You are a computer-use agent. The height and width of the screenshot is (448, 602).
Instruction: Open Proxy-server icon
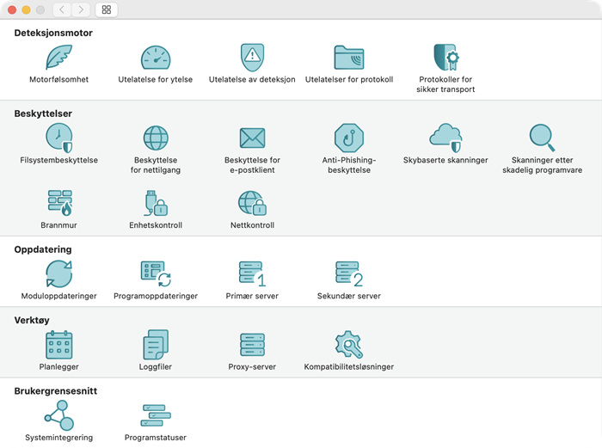tap(252, 344)
